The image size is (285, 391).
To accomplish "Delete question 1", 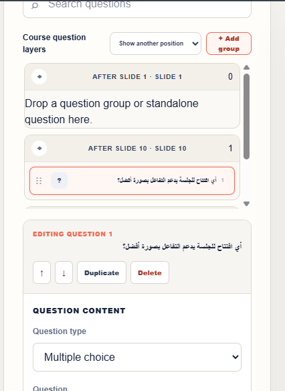I will tap(150, 272).
